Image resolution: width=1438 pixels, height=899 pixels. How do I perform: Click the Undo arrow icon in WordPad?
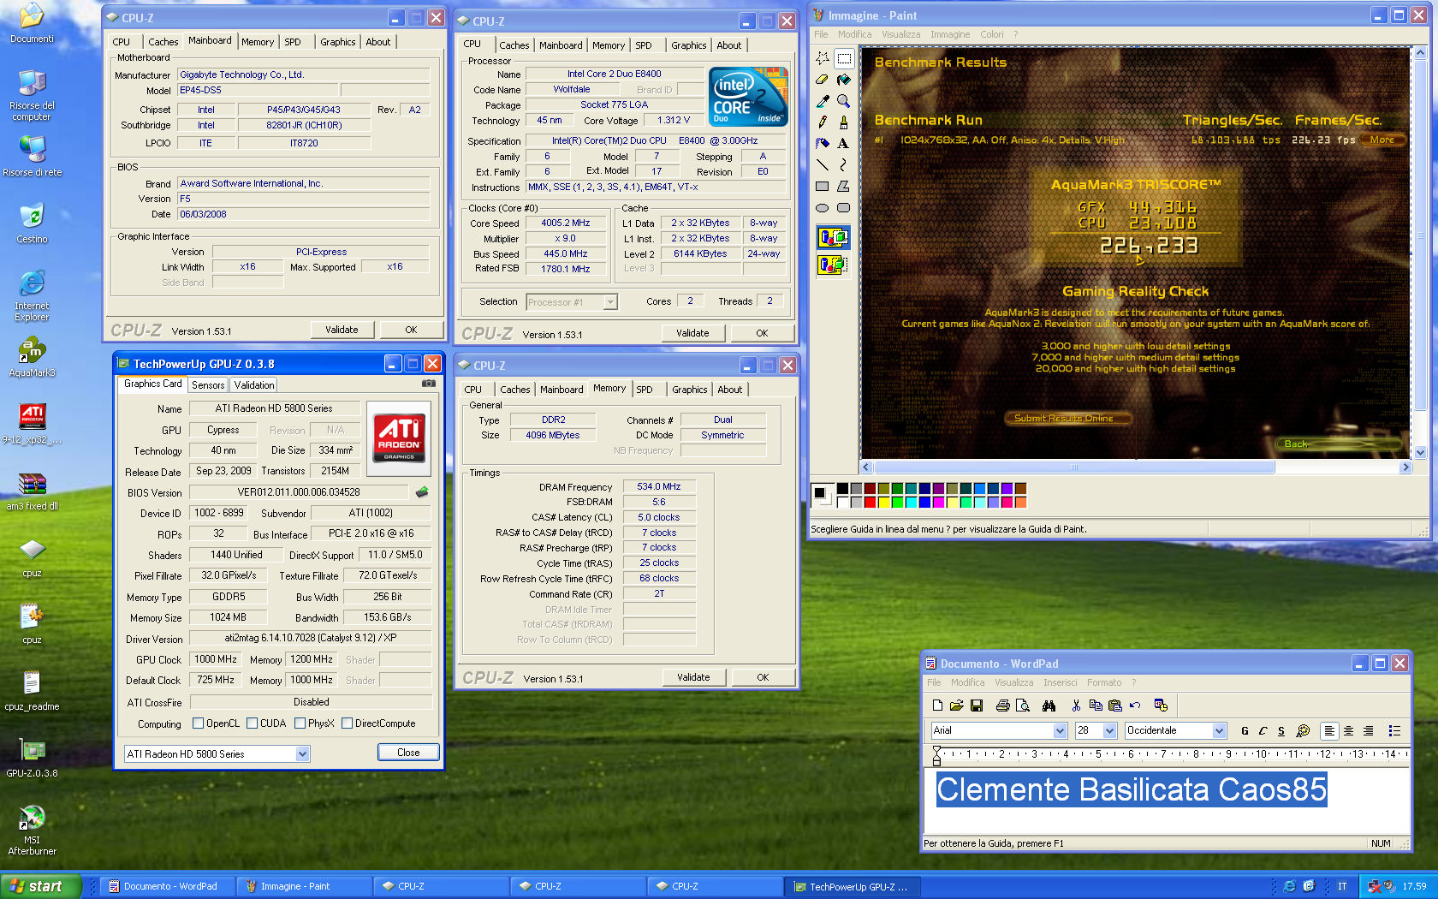pos(1135,706)
